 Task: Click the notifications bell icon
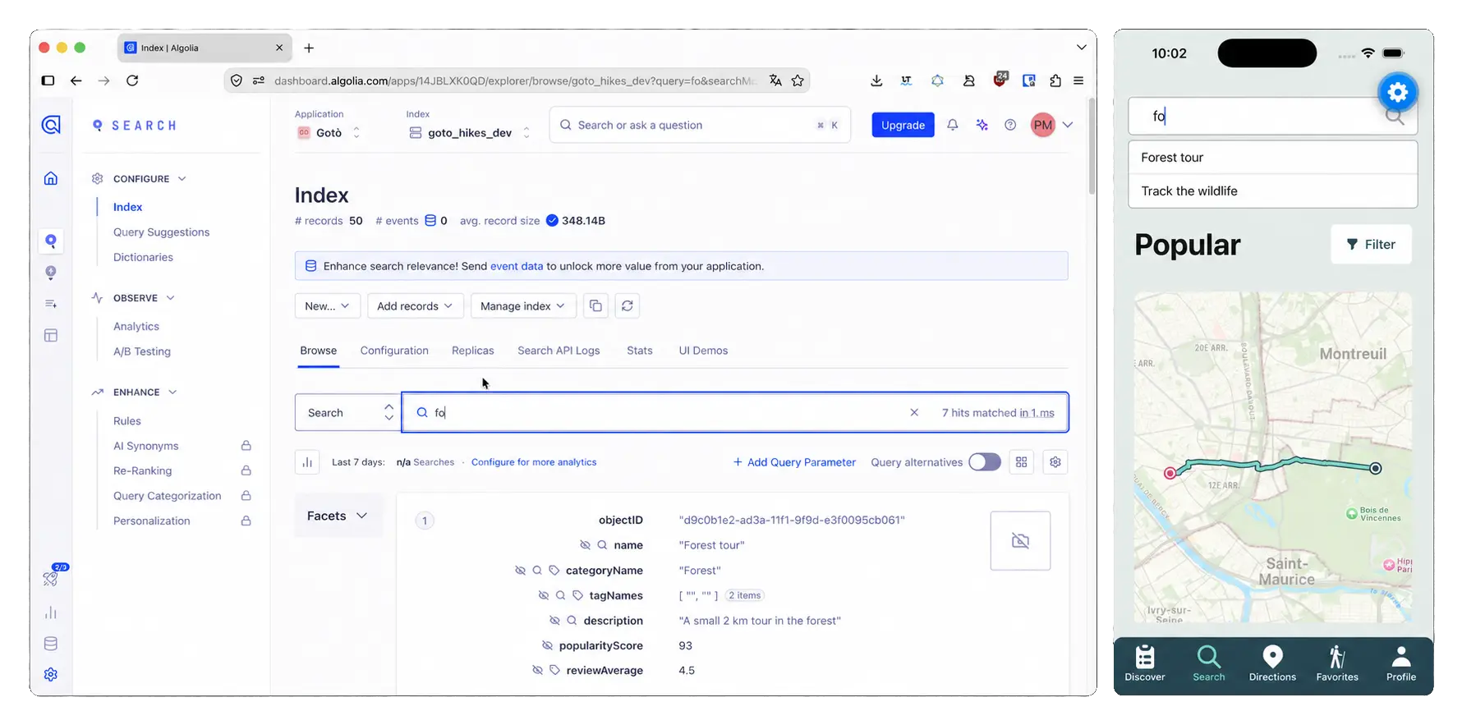(953, 125)
